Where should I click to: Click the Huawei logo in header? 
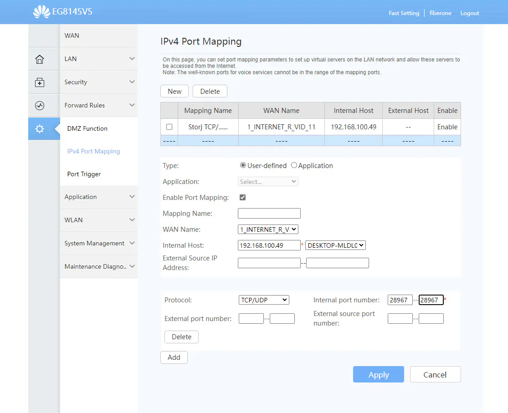pos(41,12)
